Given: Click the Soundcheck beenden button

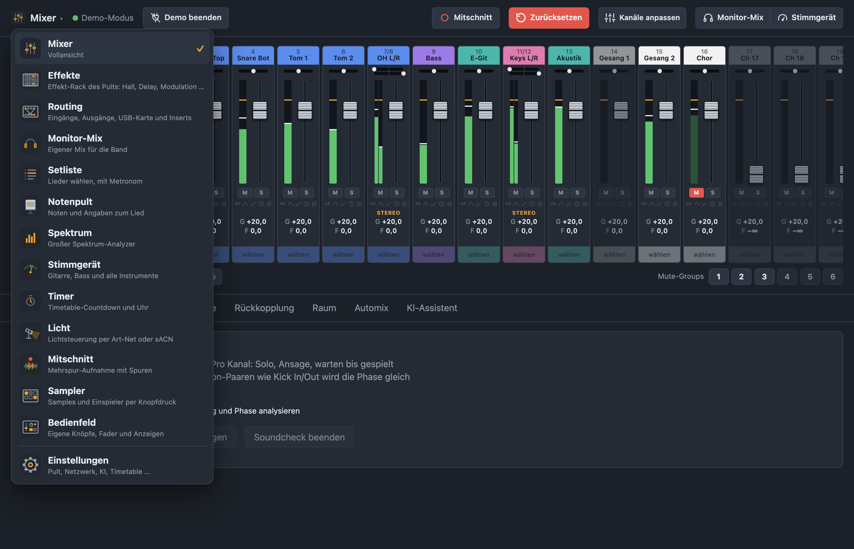Looking at the screenshot, I should (300, 437).
